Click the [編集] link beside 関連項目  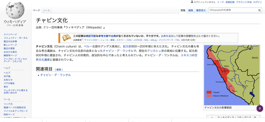pyautogui.click(x=59, y=69)
